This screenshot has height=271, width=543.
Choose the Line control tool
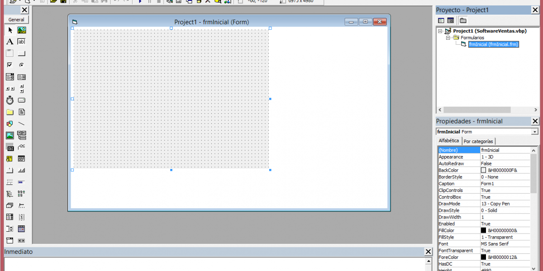click(x=21, y=124)
